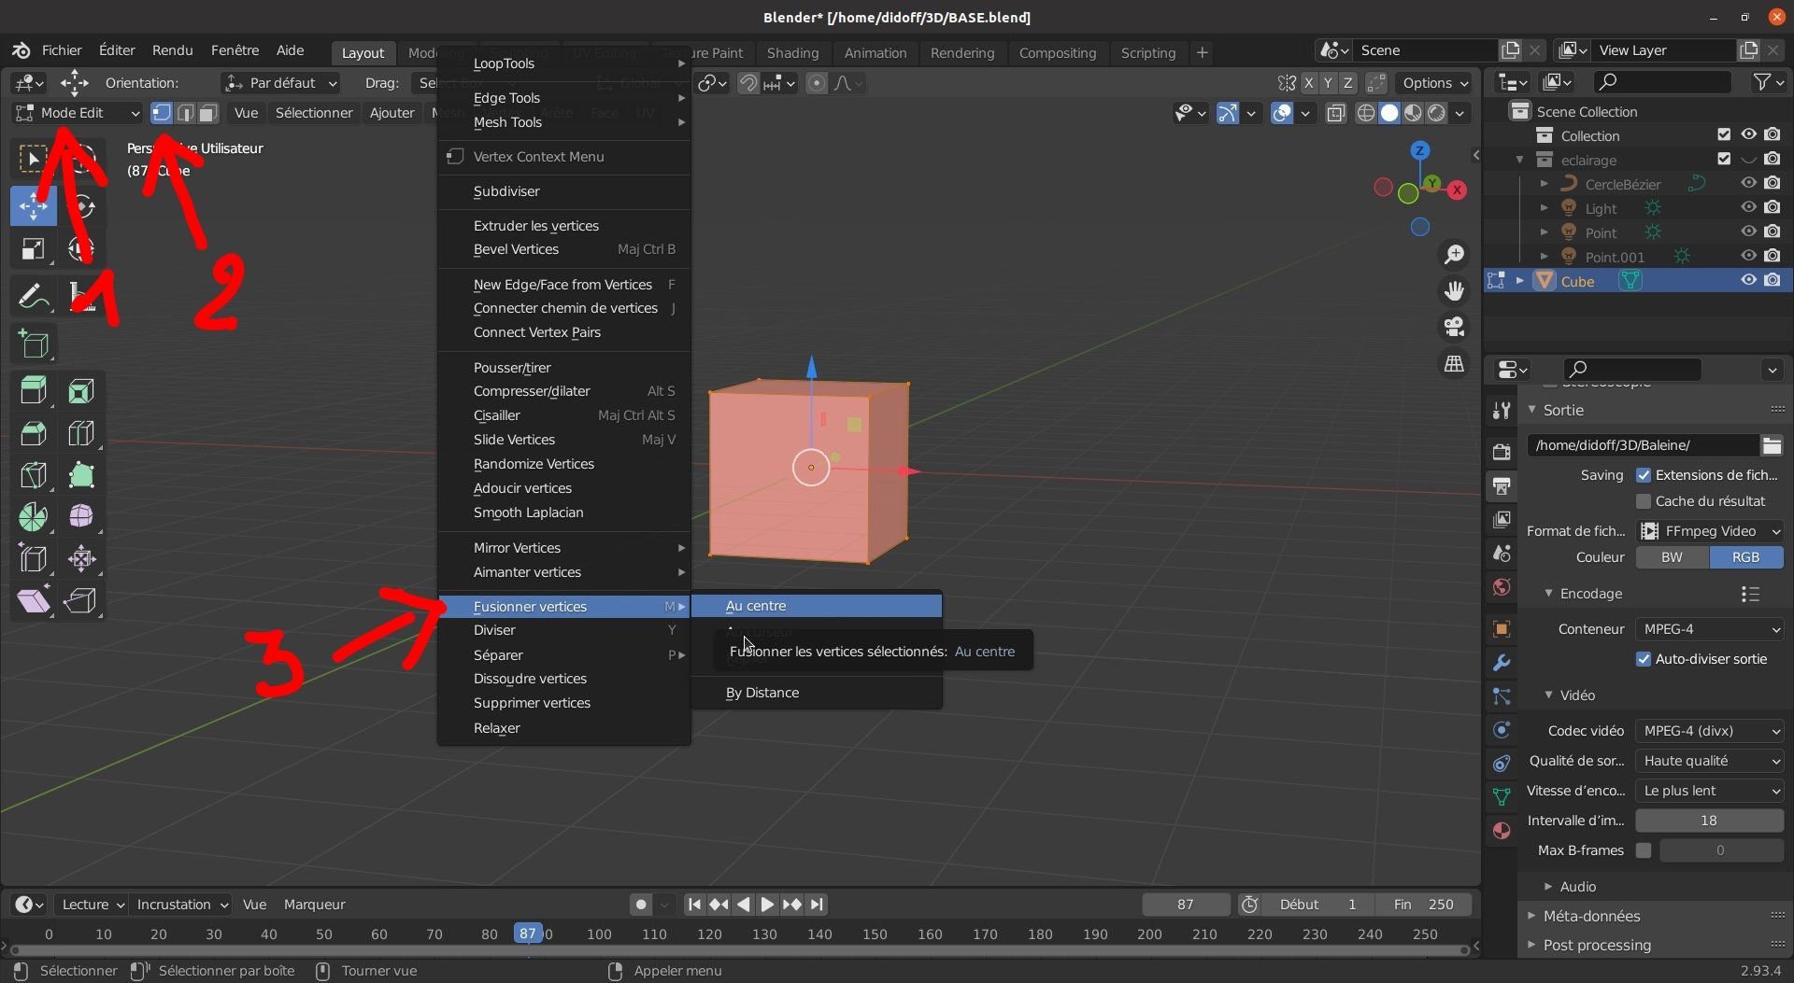This screenshot has width=1794, height=983.
Task: Click current frame 87 timeline marker
Action: (x=528, y=934)
